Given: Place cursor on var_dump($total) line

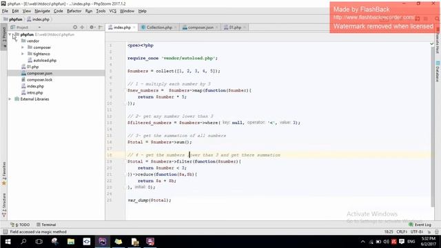Looking at the screenshot, I should [149, 200].
